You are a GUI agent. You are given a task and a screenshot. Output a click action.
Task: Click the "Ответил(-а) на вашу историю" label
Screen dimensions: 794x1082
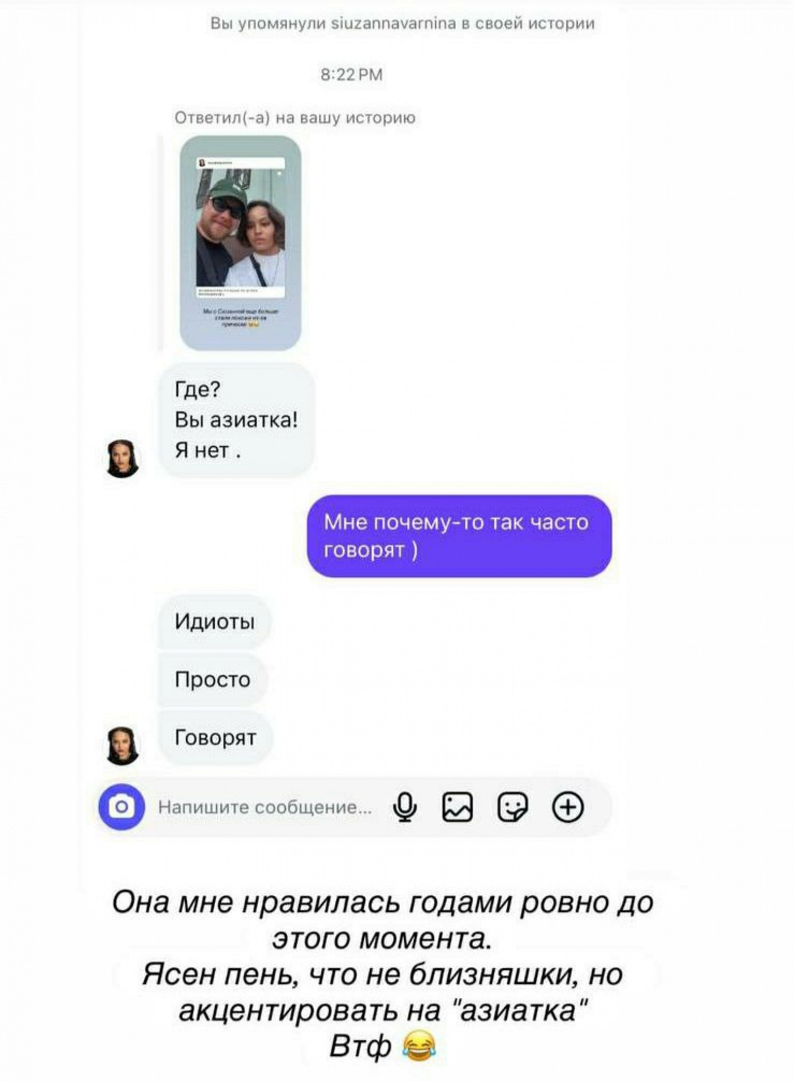[x=295, y=118]
